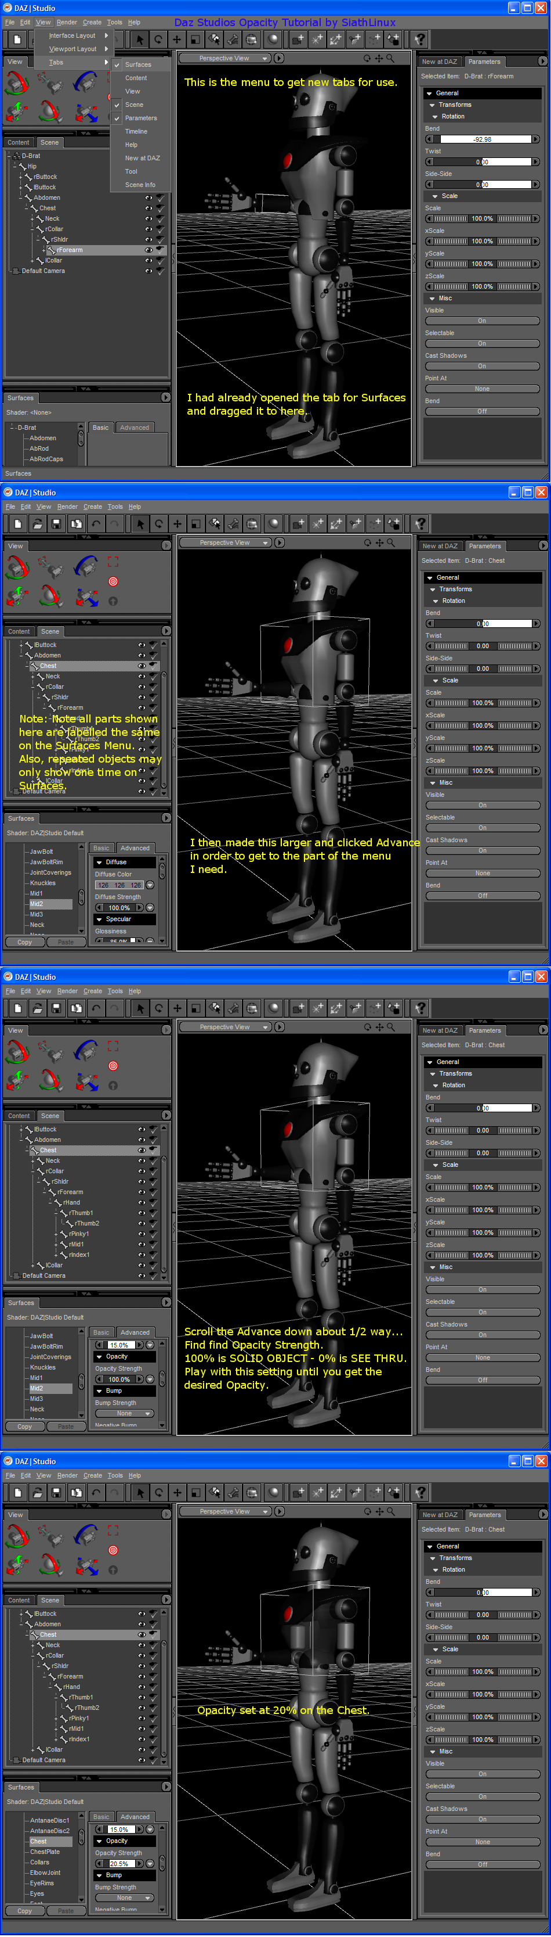Open Basic tab in second window Surfaces panel
This screenshot has width=551, height=1937.
(x=101, y=847)
